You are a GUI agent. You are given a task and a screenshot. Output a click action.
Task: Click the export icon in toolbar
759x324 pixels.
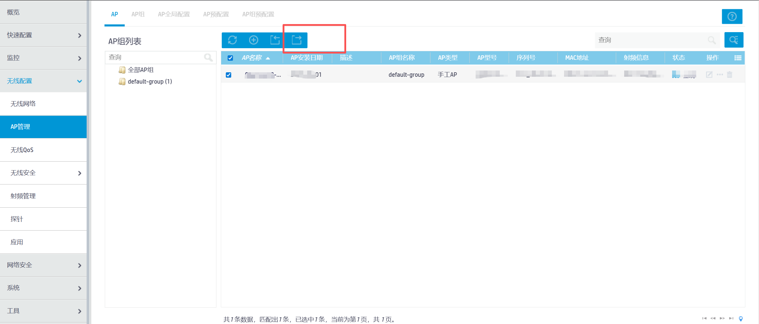pyautogui.click(x=296, y=40)
